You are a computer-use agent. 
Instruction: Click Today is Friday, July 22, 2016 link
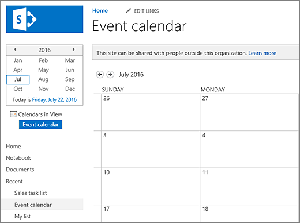[54, 99]
